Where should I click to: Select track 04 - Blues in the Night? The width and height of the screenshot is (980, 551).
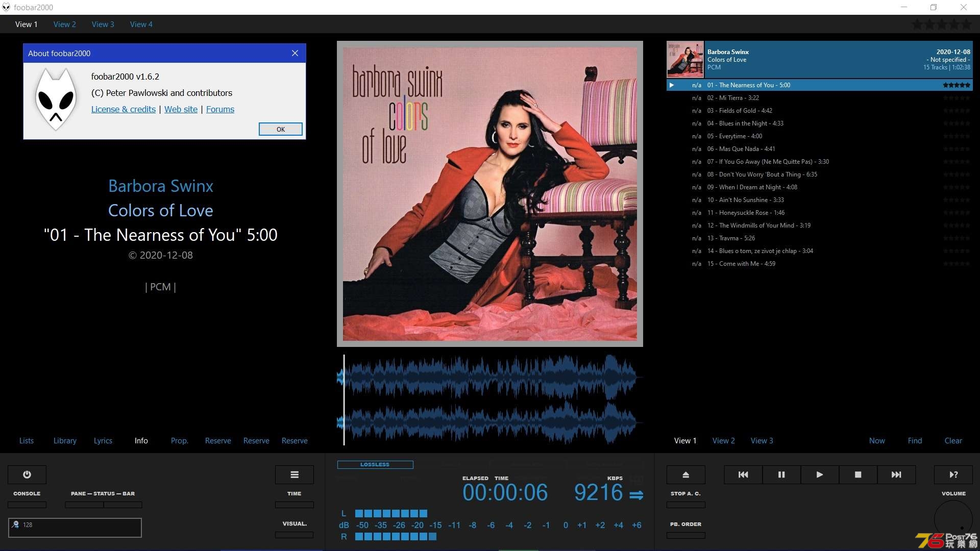820,123
